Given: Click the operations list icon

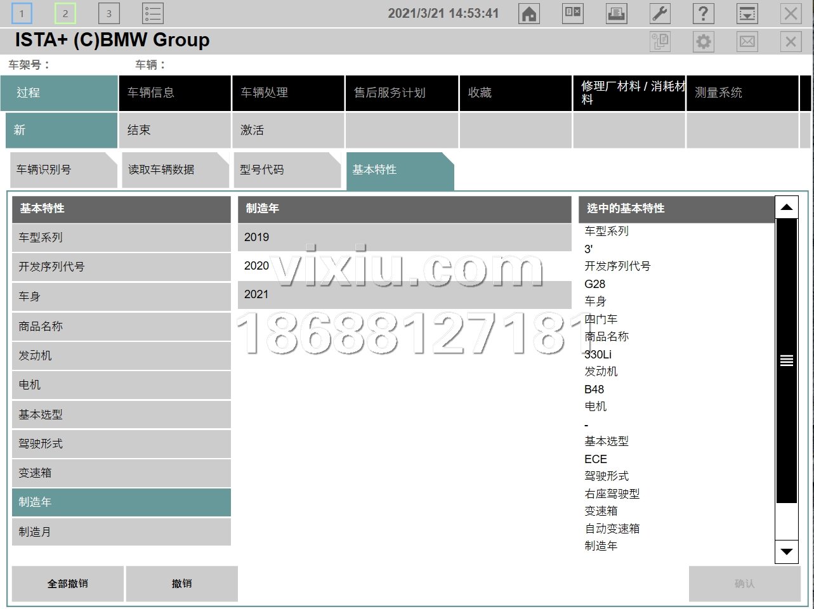Looking at the screenshot, I should pyautogui.click(x=152, y=13).
